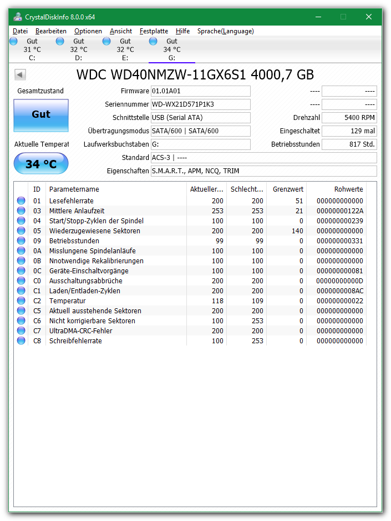Select drive C: tab at 31 °C
Screen dimensions: 391x521
[32, 49]
